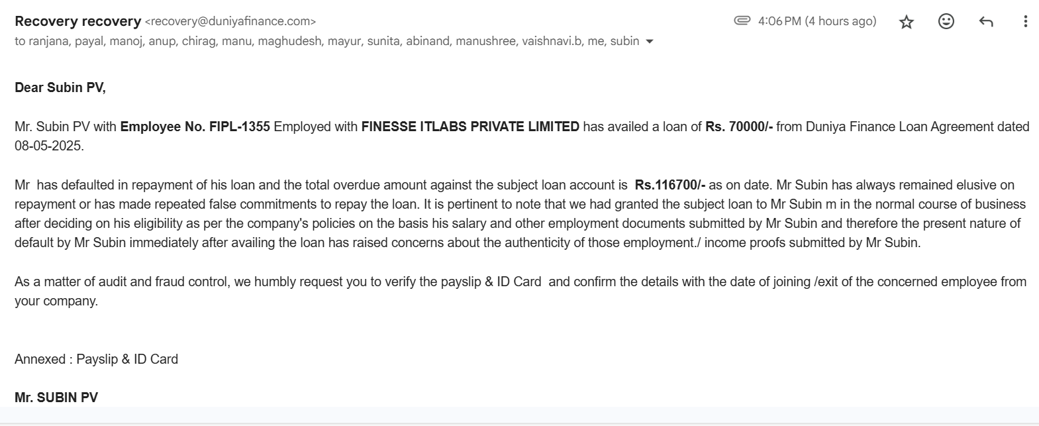
Task: Expand recipient details dropdown arrow
Action: [x=650, y=41]
